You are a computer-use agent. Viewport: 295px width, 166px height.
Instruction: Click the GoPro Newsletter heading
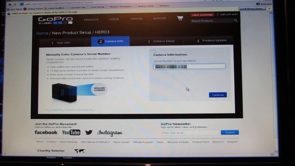click(176, 124)
